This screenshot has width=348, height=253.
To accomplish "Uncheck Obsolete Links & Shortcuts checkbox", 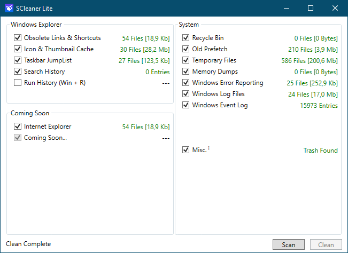I will click(x=18, y=38).
